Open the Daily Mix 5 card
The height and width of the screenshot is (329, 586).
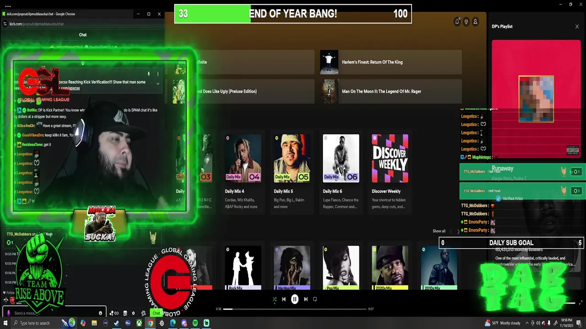pos(292,172)
